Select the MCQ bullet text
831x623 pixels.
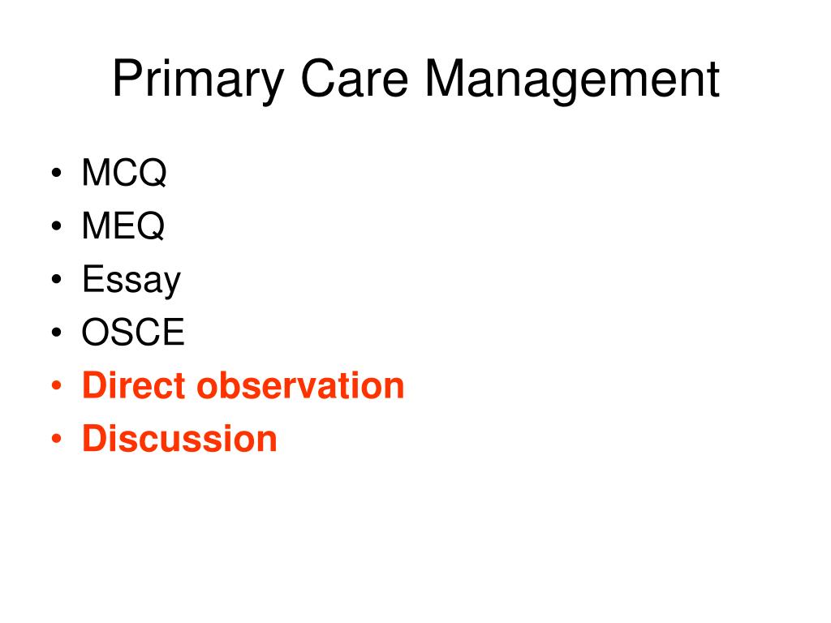click(x=124, y=172)
